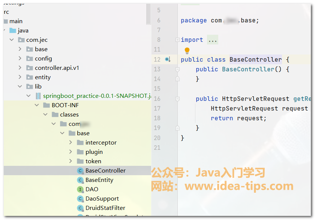
Task: Collapse the classes folder node
Action: (45, 115)
